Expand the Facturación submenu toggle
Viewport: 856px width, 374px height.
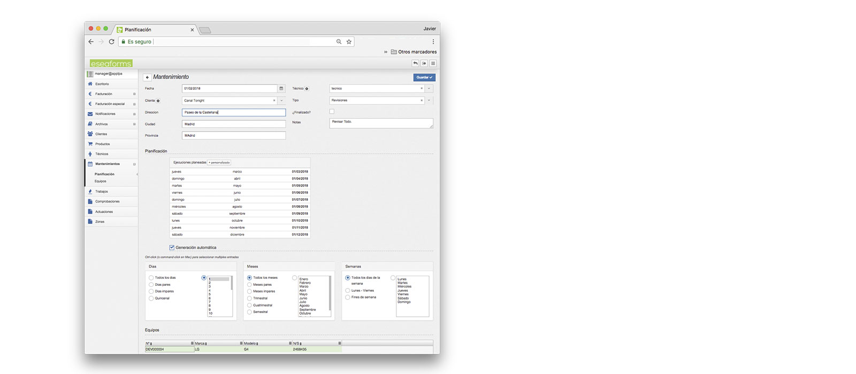pos(134,94)
